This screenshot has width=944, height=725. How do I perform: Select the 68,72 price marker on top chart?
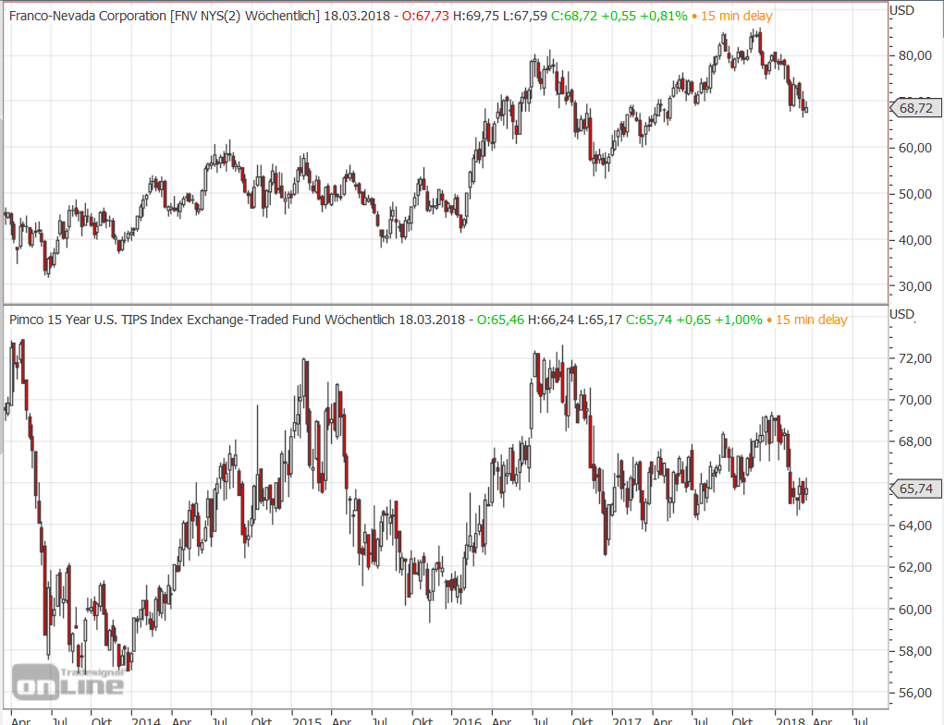915,108
